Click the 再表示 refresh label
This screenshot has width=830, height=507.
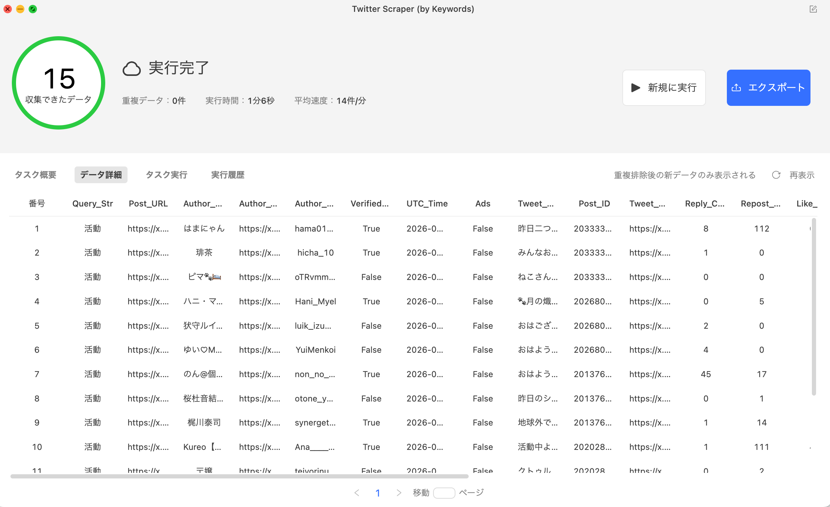click(x=802, y=175)
